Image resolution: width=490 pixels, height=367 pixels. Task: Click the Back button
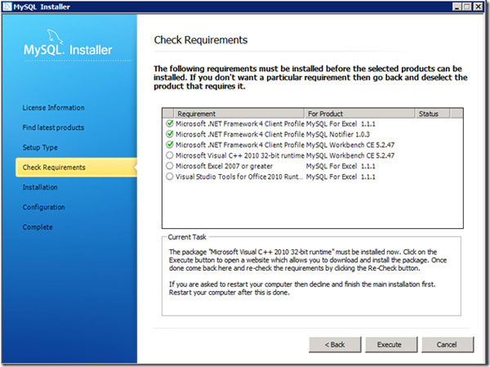tap(335, 345)
